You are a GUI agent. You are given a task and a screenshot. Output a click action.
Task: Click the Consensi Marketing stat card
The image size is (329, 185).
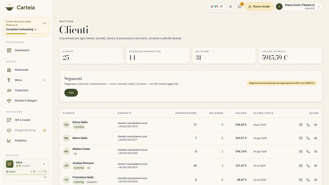(x=158, y=55)
